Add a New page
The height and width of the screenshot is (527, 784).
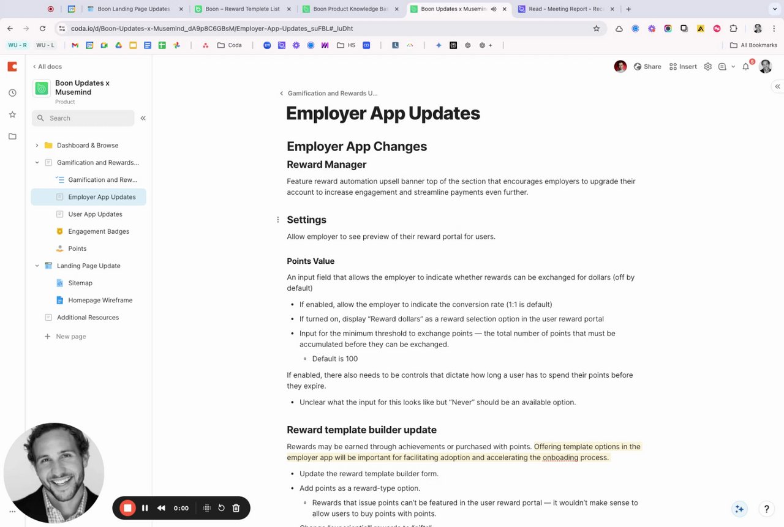click(65, 336)
